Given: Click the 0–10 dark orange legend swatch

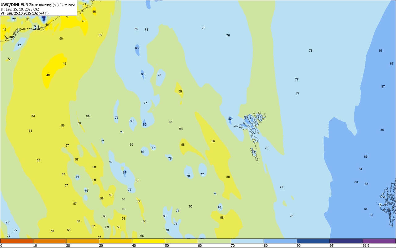Looking at the screenshot, I should click(x=17, y=241).
